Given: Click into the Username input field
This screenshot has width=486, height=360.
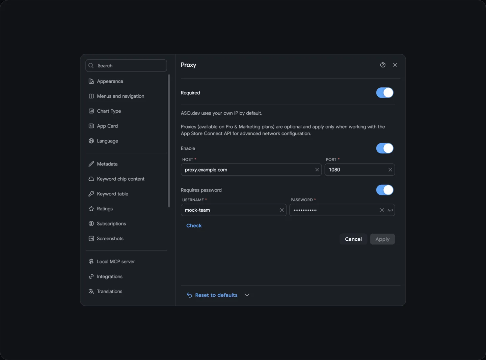Looking at the screenshot, I should point(234,210).
